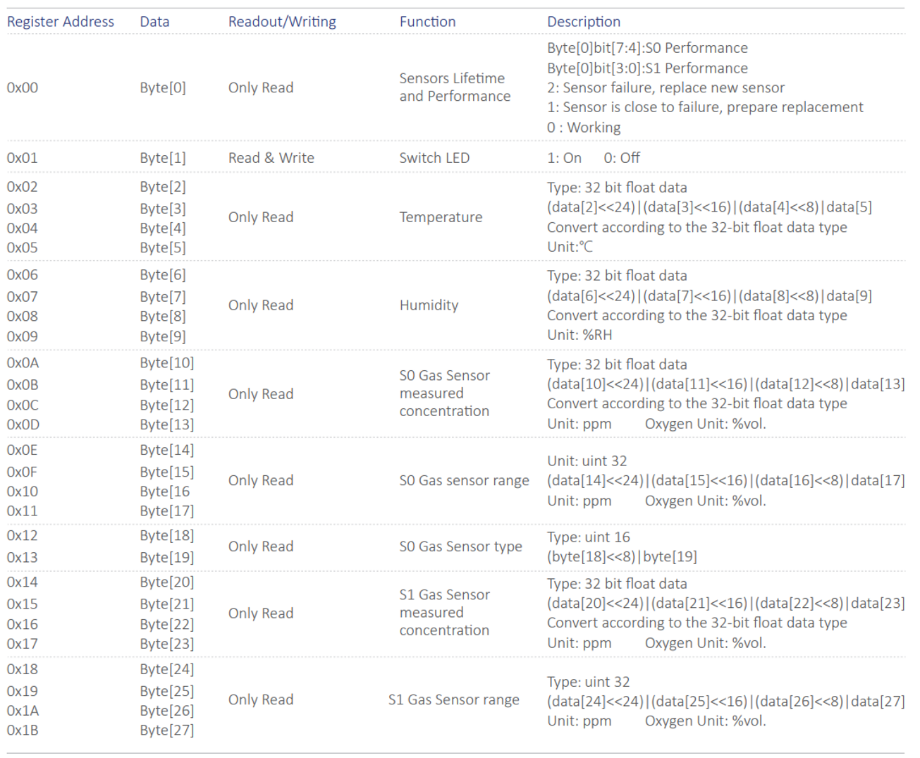This screenshot has width=920, height=758.
Task: Click the 0x00 register address cell
Action: coord(23,88)
